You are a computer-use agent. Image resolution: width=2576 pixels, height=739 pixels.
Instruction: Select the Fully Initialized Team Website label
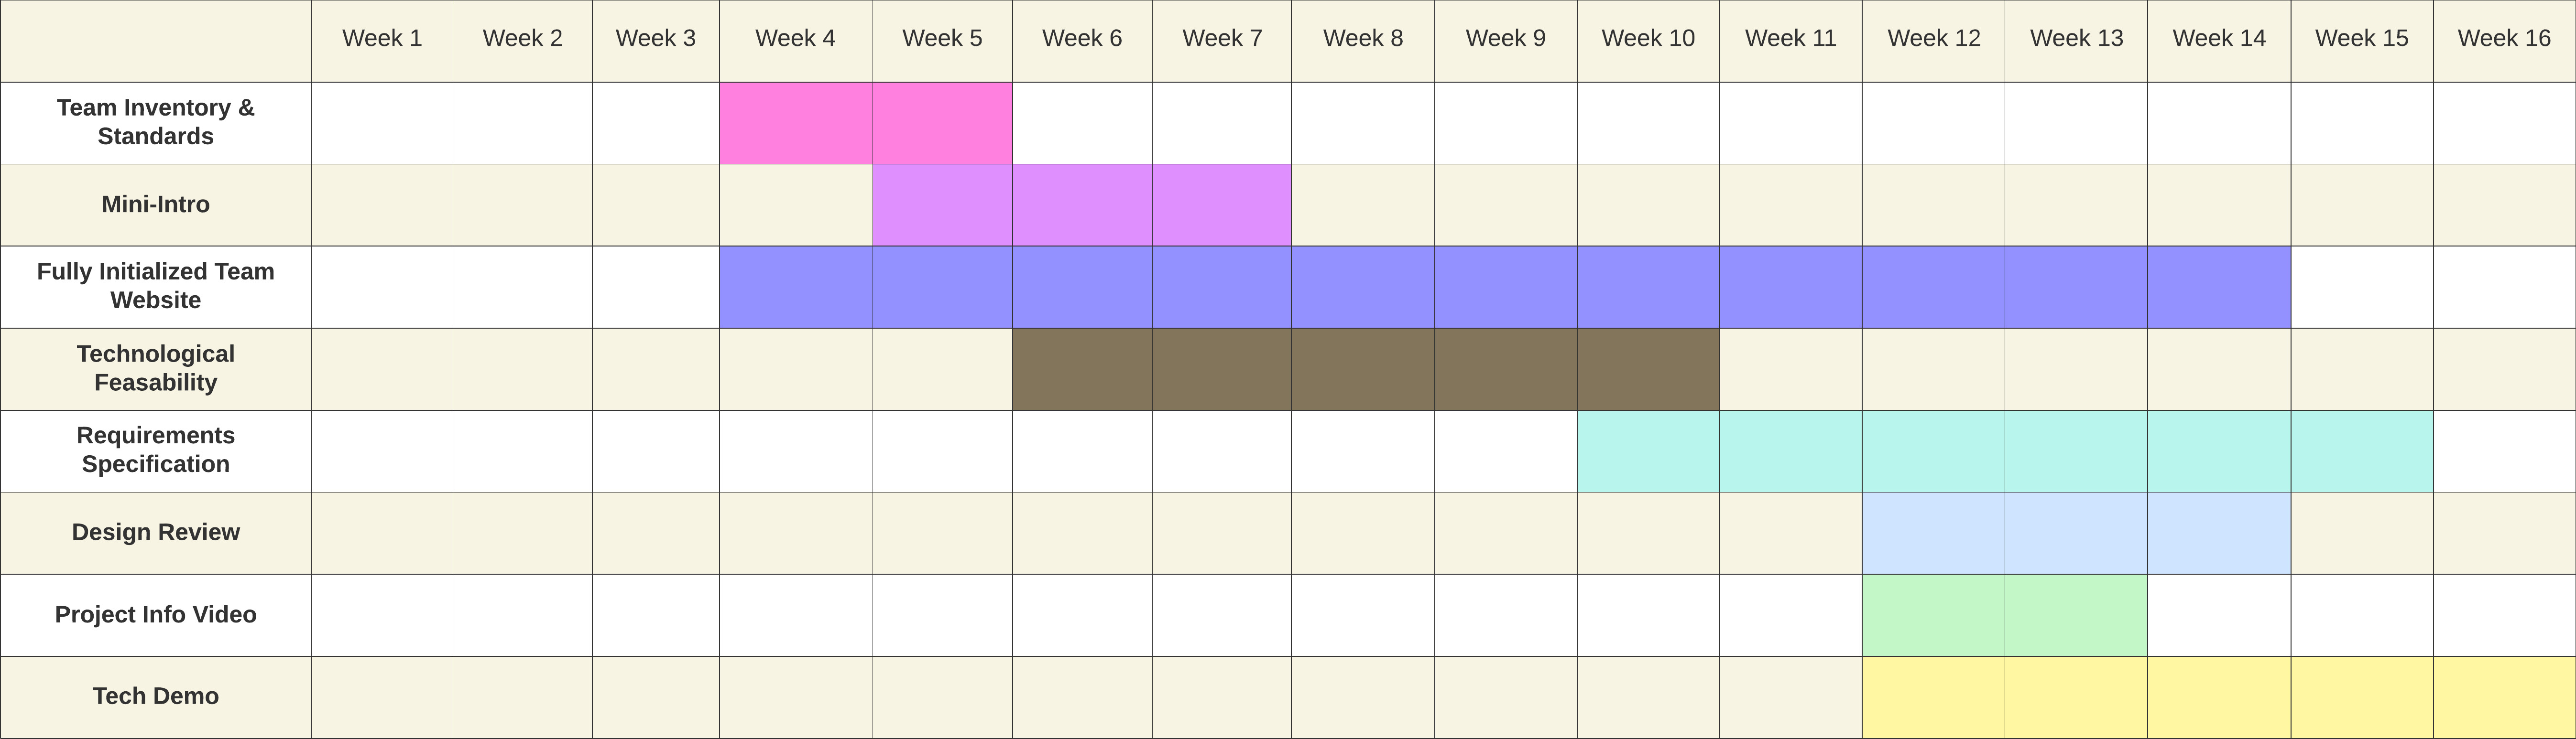156,287
